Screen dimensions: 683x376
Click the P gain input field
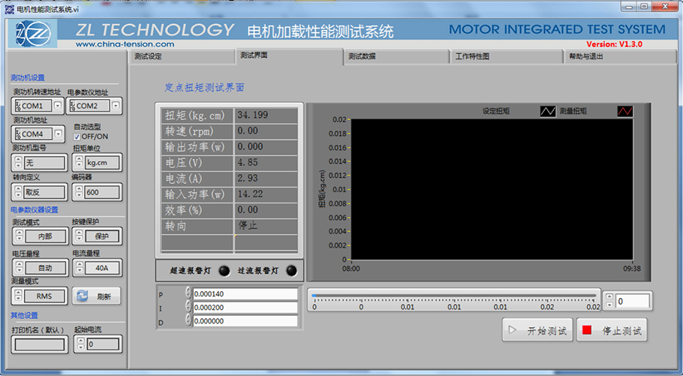tap(245, 294)
